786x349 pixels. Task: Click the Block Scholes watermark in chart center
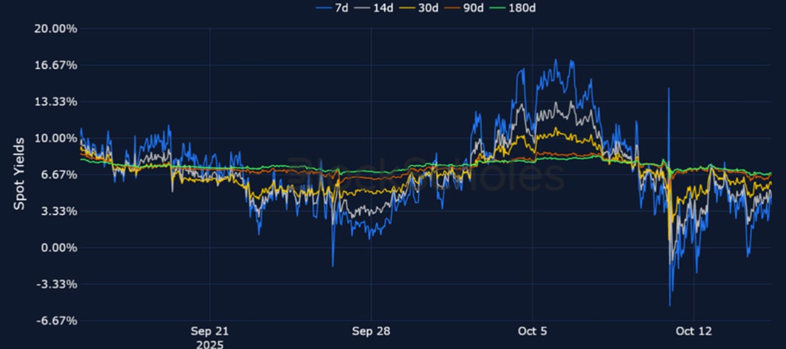[425, 174]
